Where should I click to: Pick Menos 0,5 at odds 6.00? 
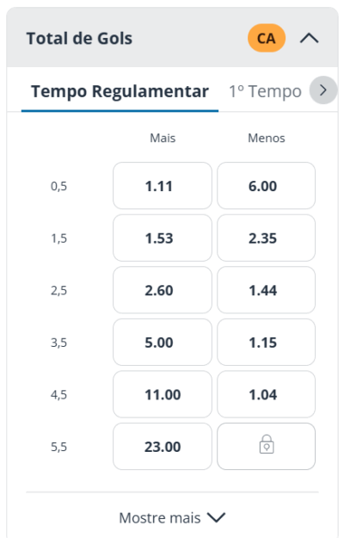267,186
